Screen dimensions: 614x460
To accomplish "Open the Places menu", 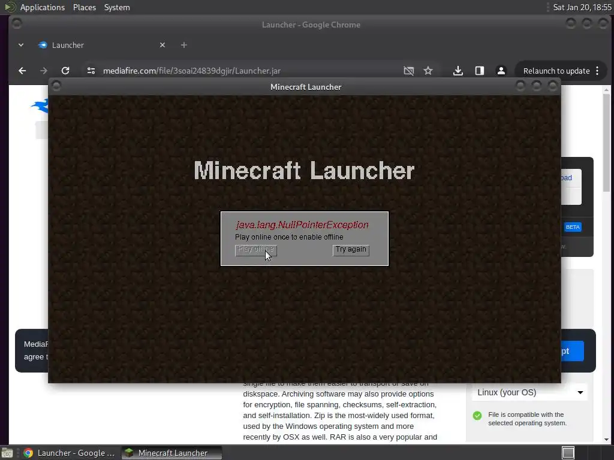I will [85, 7].
